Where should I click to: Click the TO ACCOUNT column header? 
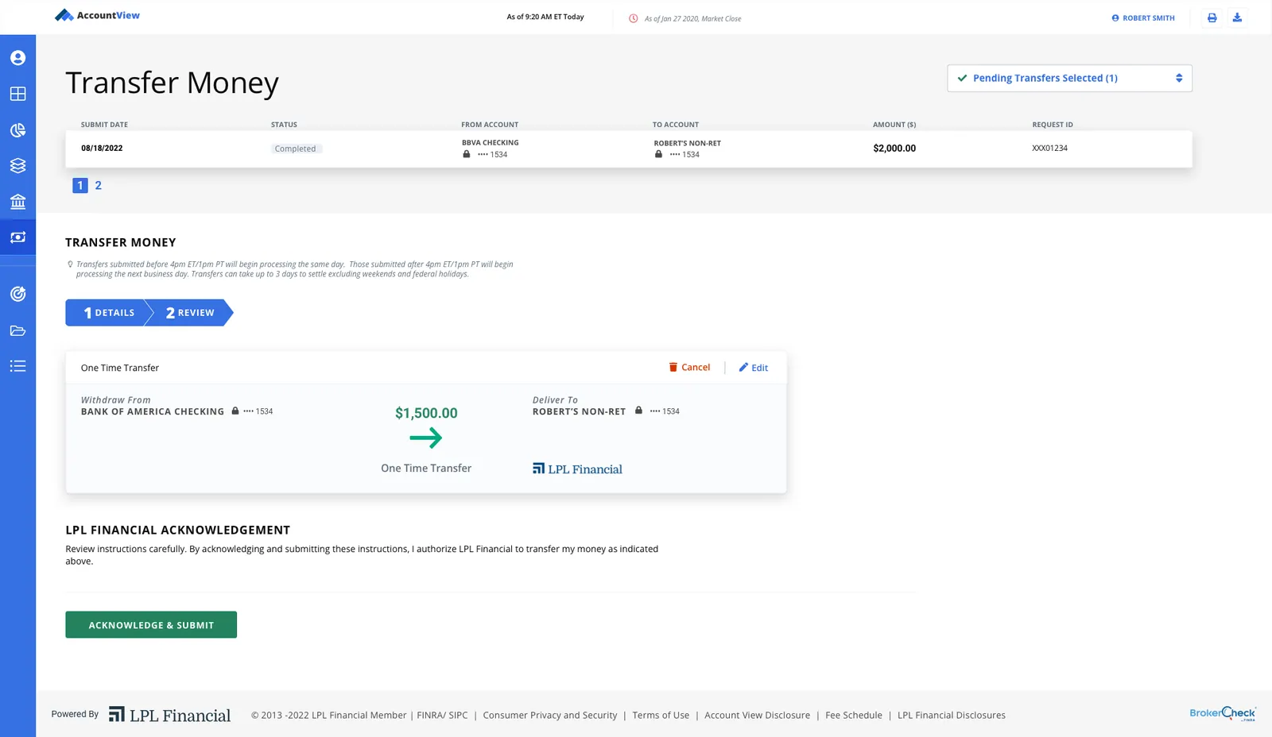[x=676, y=125]
